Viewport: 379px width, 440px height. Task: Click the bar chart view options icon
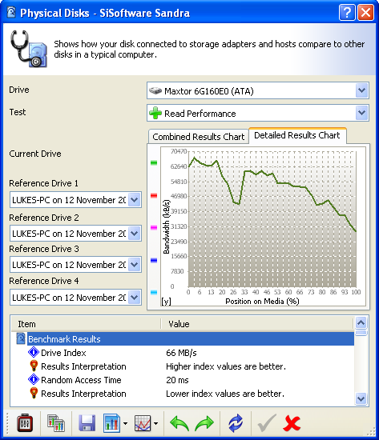click(112, 422)
